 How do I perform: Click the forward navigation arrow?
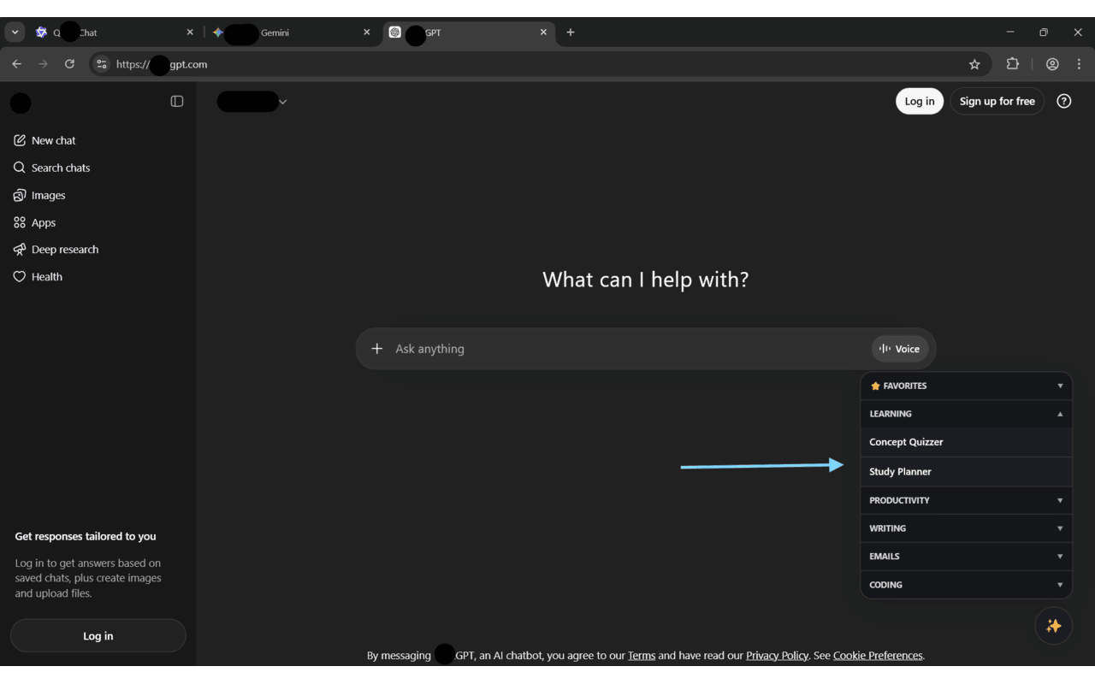(x=43, y=64)
